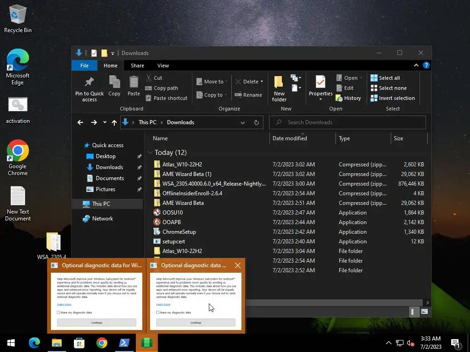470x352 pixels.
Task: Go up one folder level arrow
Action: click(x=114, y=122)
